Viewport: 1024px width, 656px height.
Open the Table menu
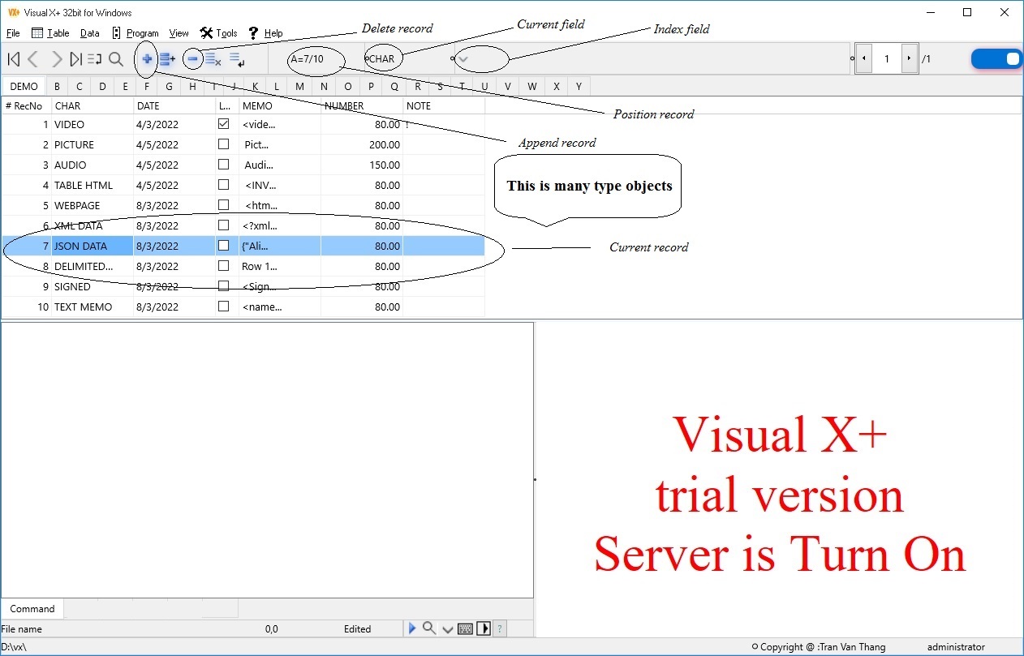pyautogui.click(x=51, y=33)
